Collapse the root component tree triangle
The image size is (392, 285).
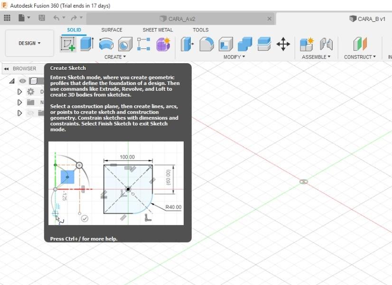(12, 81)
